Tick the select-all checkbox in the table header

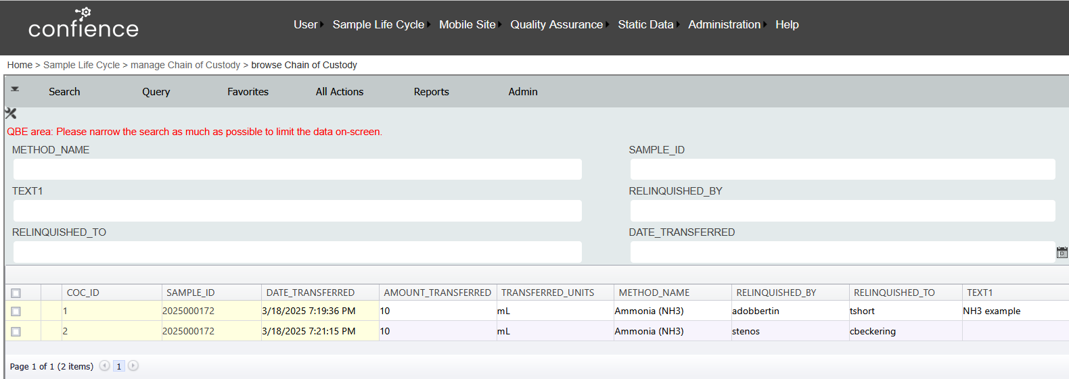[x=16, y=293]
